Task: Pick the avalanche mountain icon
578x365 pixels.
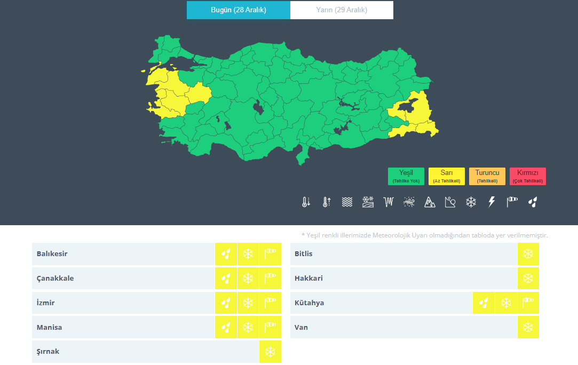Action: (x=430, y=202)
